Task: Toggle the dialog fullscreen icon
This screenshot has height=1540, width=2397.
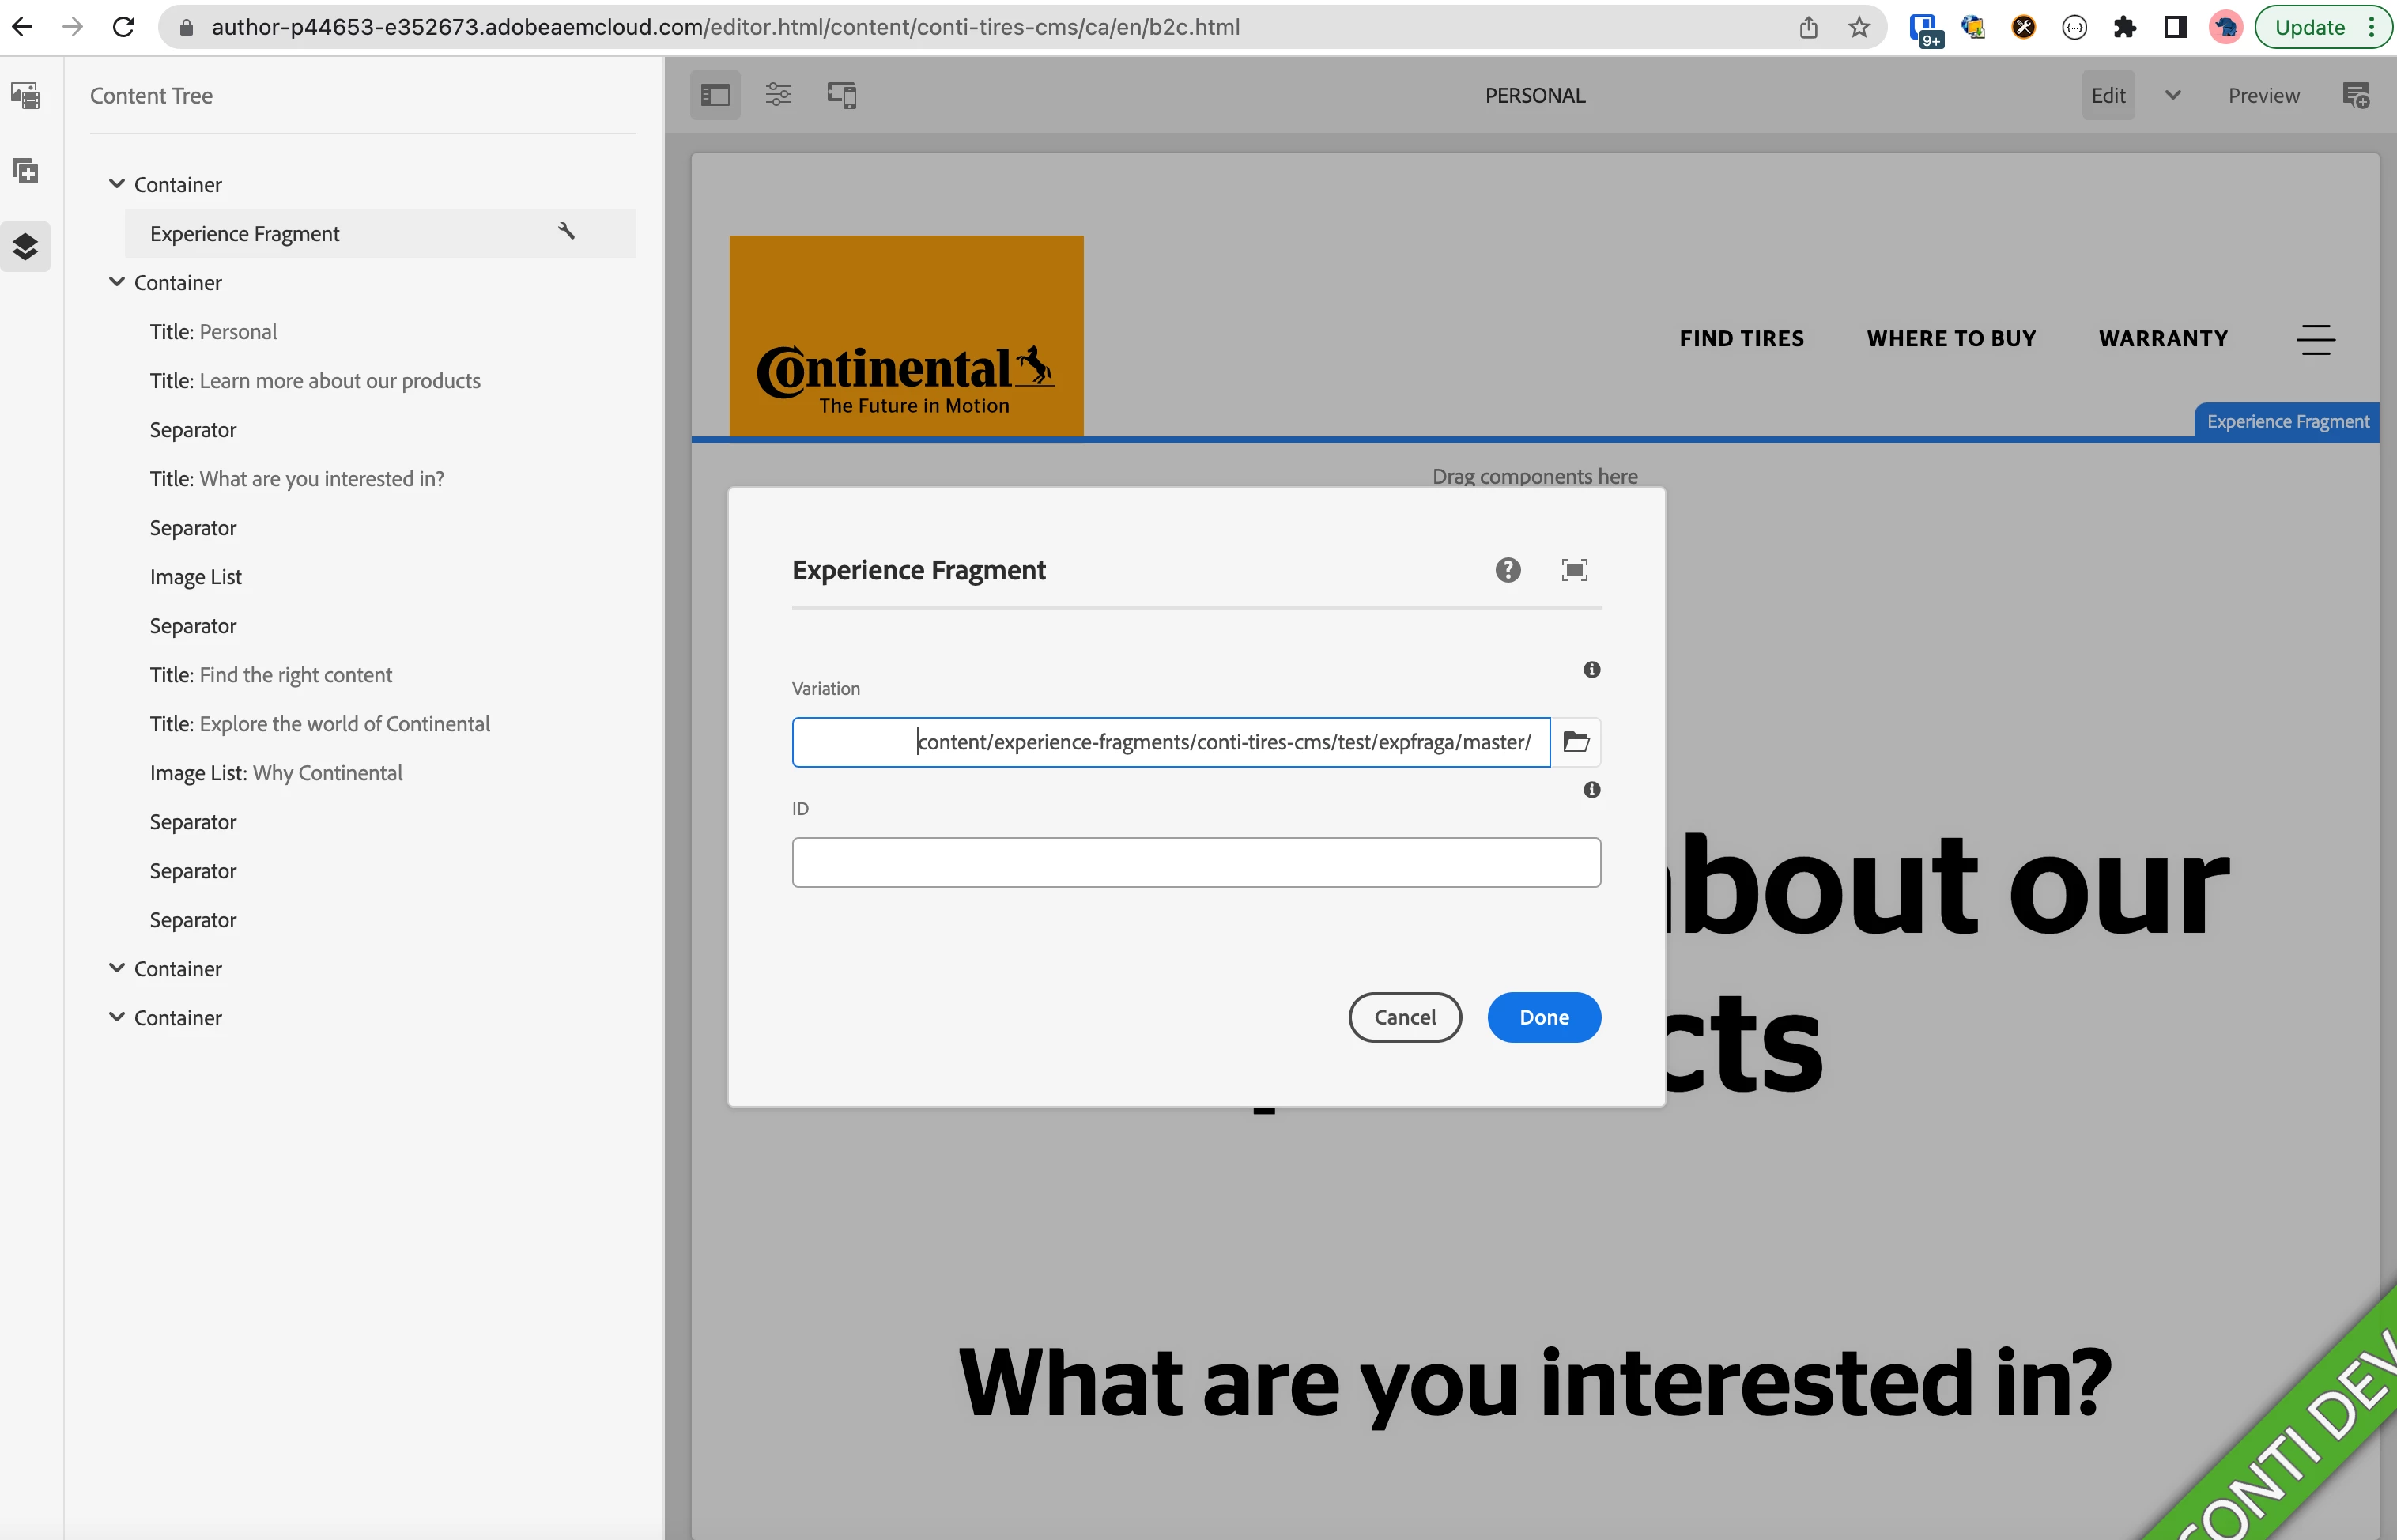Action: tap(1574, 570)
